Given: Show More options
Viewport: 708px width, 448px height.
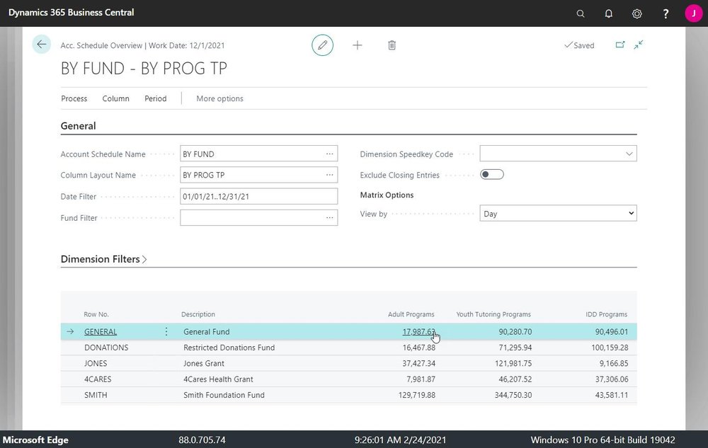Looking at the screenshot, I should pyautogui.click(x=219, y=98).
